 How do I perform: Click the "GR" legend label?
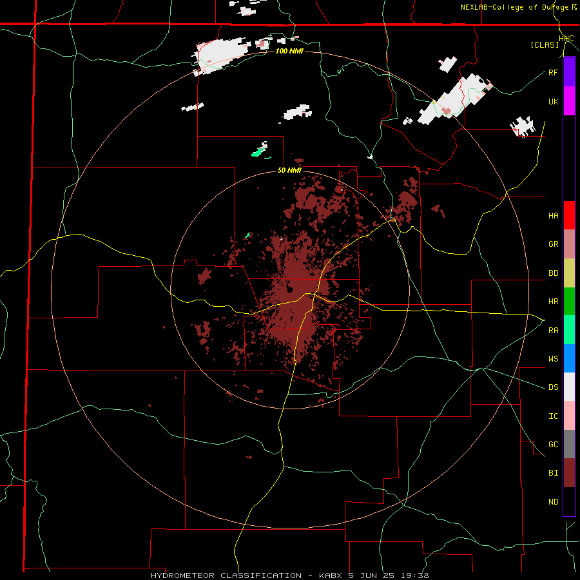click(x=553, y=244)
